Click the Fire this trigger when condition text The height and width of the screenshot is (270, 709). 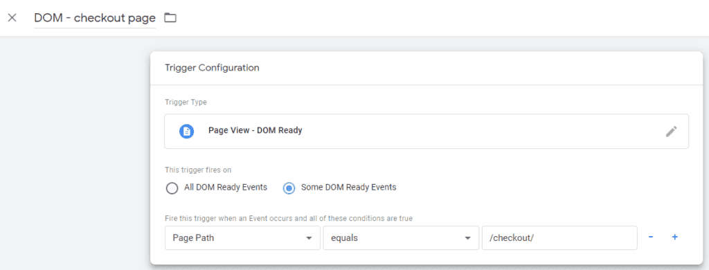[x=289, y=218]
